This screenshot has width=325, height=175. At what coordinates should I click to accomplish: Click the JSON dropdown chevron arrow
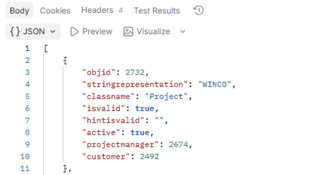[53, 32]
